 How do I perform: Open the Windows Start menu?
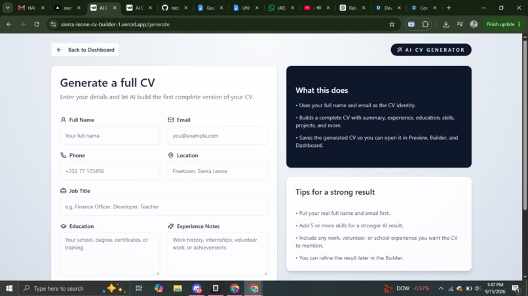(9, 288)
